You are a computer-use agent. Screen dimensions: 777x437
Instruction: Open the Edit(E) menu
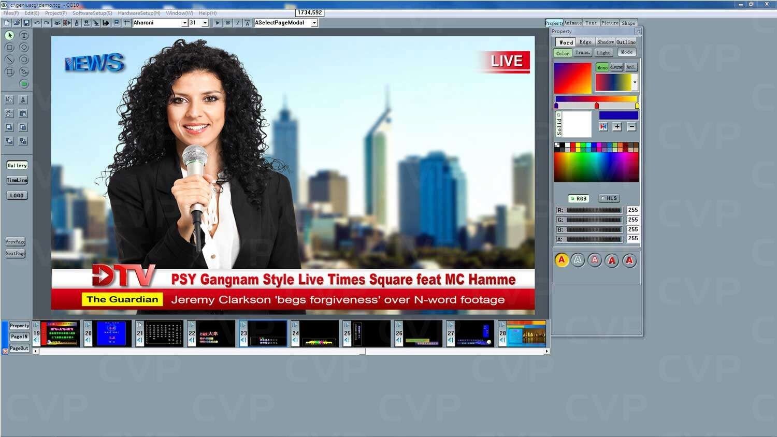pyautogui.click(x=32, y=13)
